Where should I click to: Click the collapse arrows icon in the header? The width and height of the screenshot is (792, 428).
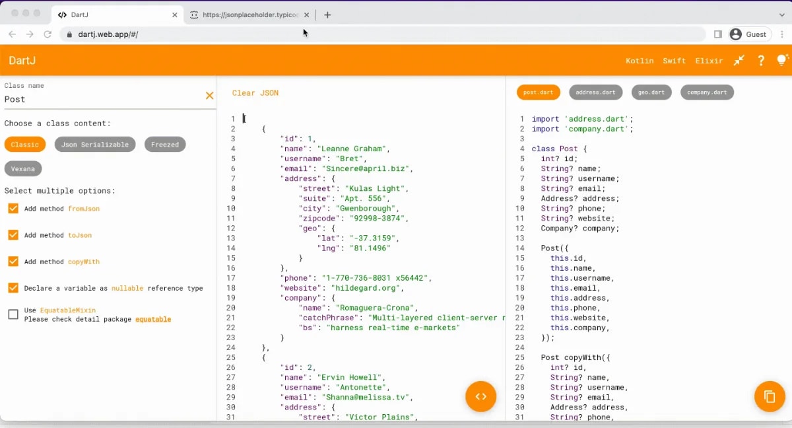coord(739,60)
